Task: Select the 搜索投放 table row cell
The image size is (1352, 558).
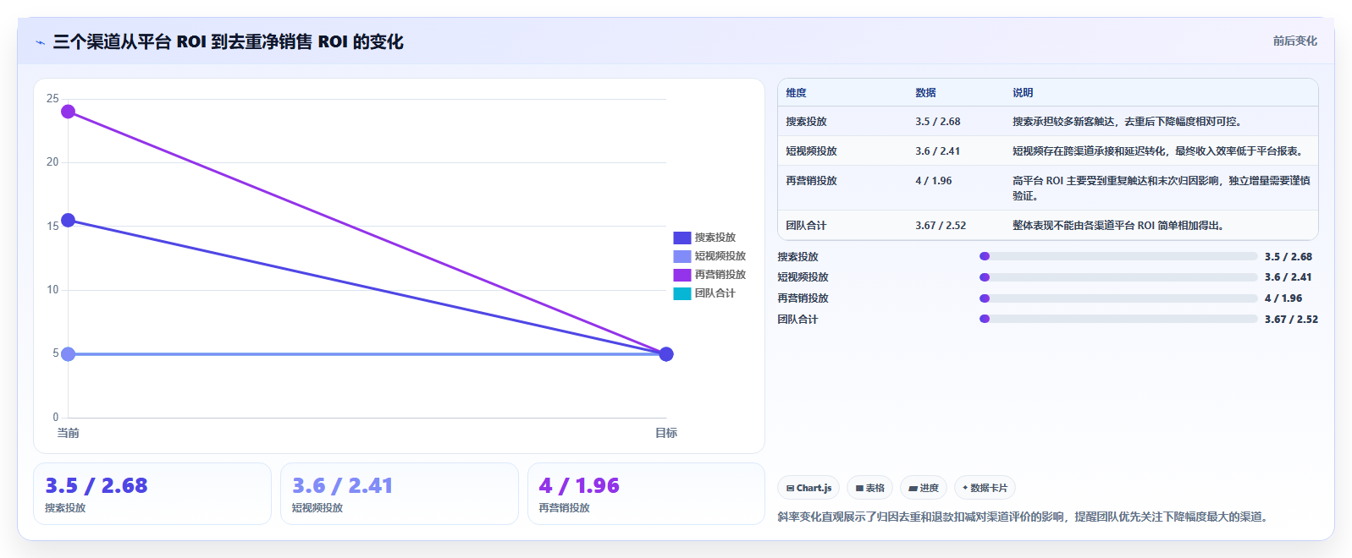Action: 806,122
